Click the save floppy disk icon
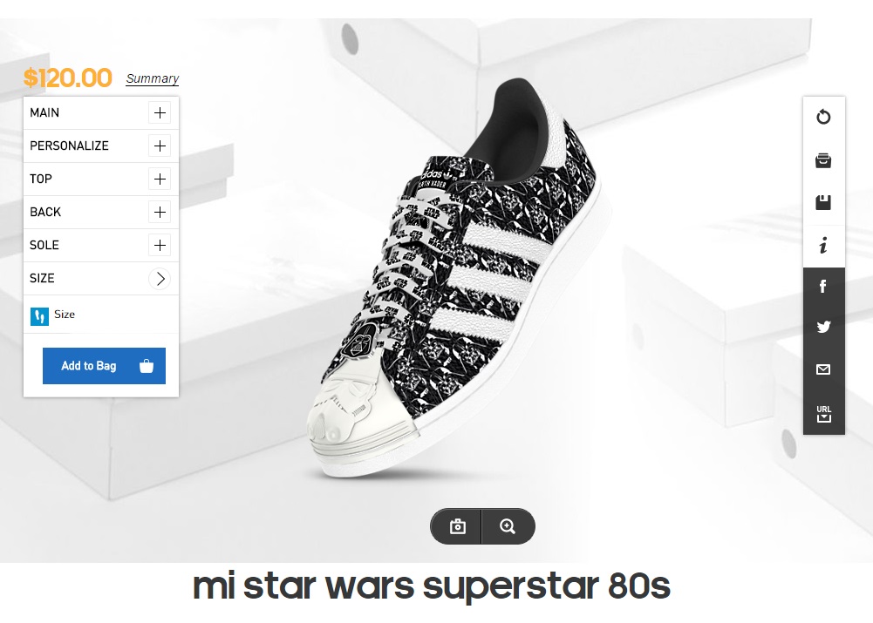 823,203
